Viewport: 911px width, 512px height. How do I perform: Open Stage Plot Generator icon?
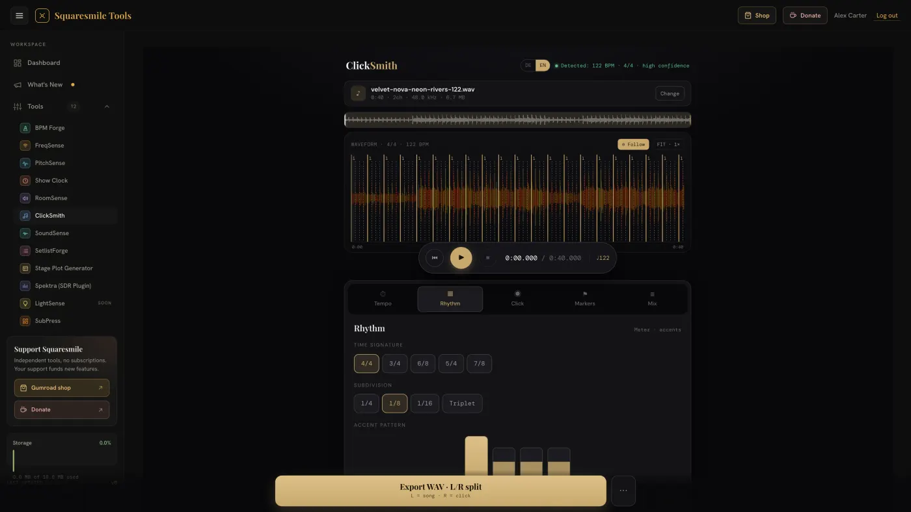[x=25, y=268]
